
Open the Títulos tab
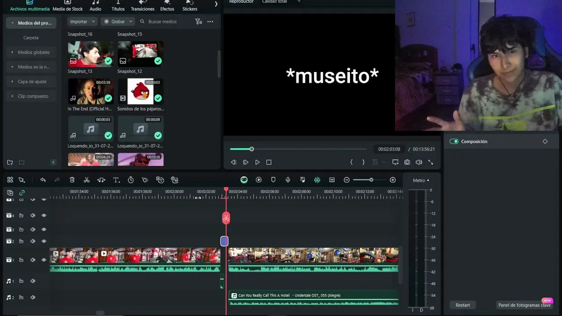tap(118, 6)
